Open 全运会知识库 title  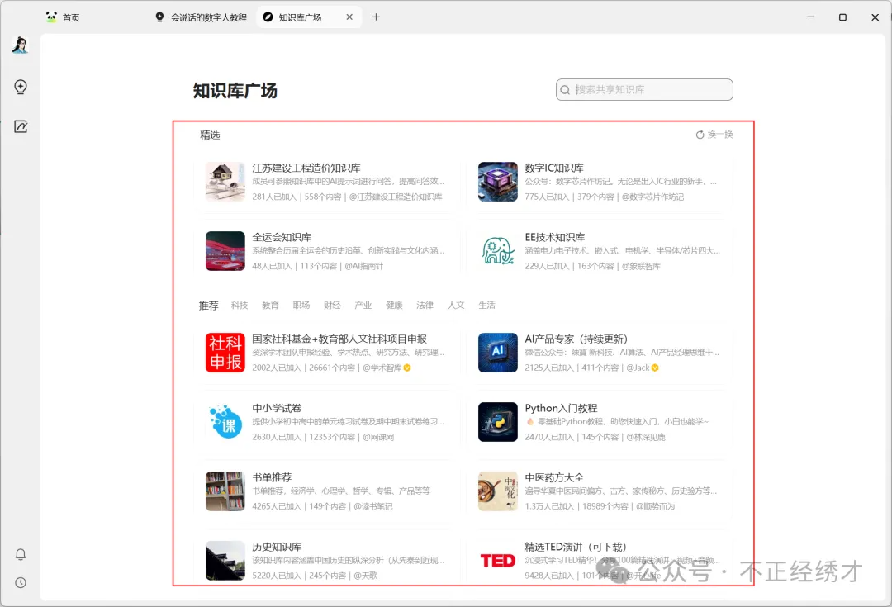[x=282, y=237]
